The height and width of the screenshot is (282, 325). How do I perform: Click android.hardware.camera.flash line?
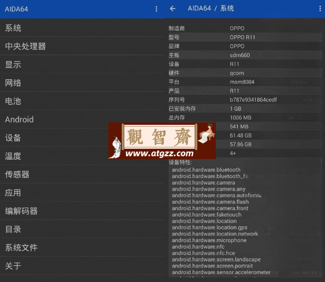pyautogui.click(x=210, y=202)
